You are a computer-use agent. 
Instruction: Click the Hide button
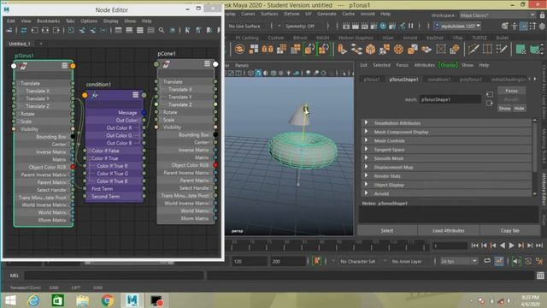point(519,109)
